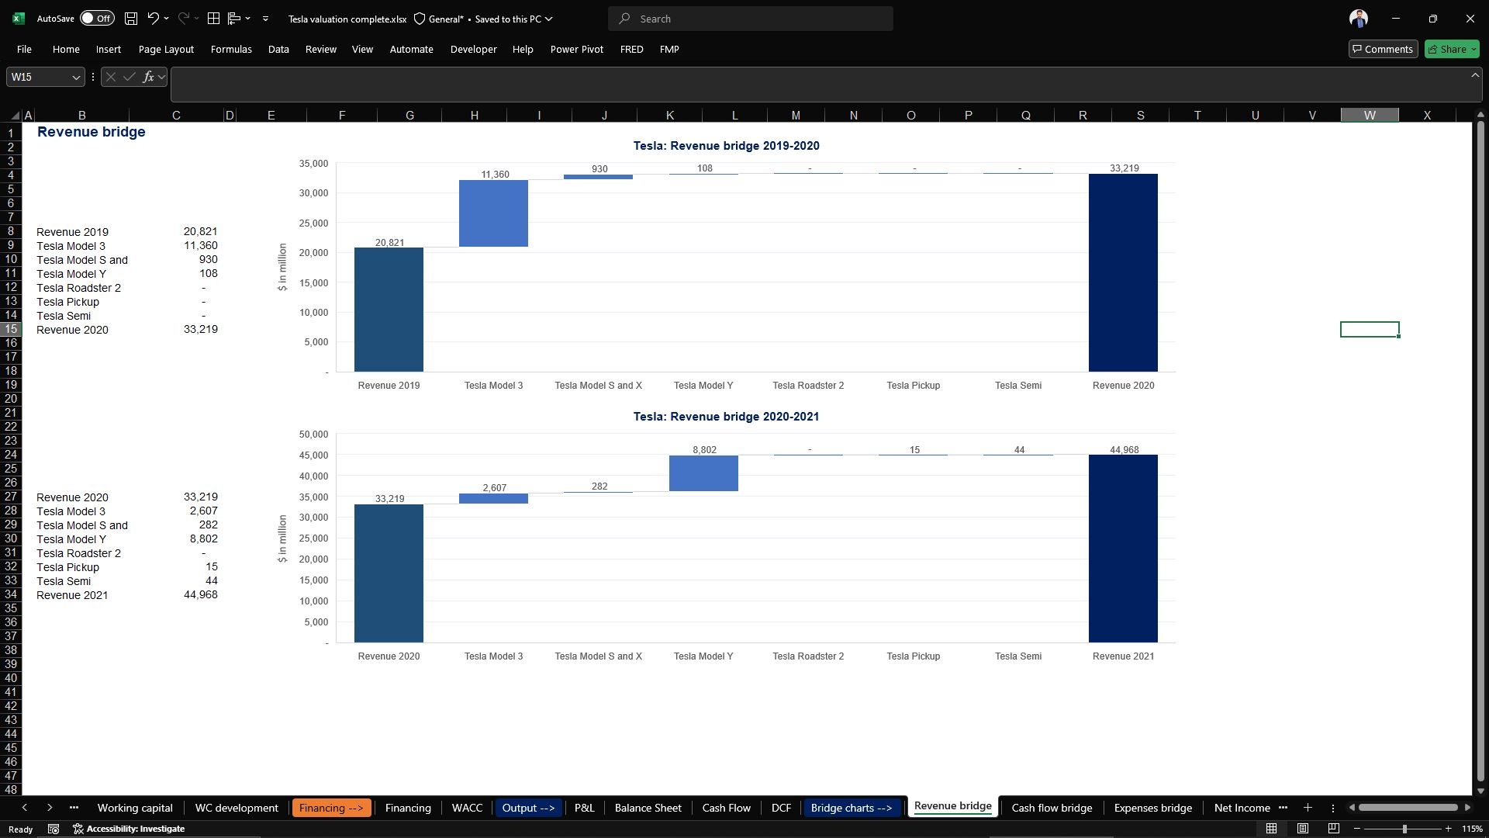
Task: Open the Formulas ribbon tab
Action: coord(231,49)
